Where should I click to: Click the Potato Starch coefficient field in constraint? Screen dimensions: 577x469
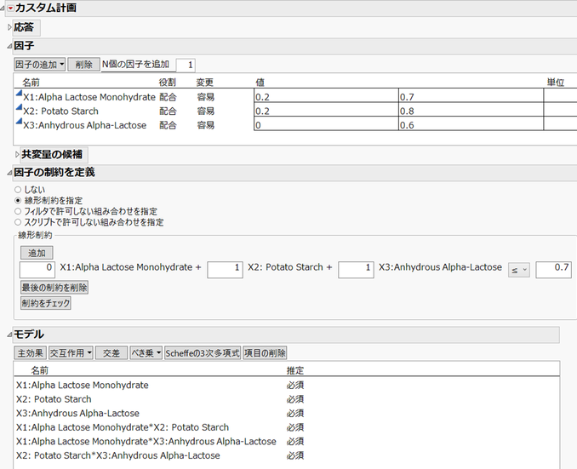(x=225, y=270)
